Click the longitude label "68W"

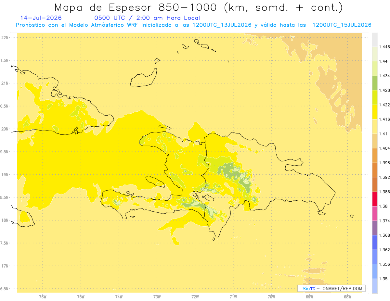point(347,297)
